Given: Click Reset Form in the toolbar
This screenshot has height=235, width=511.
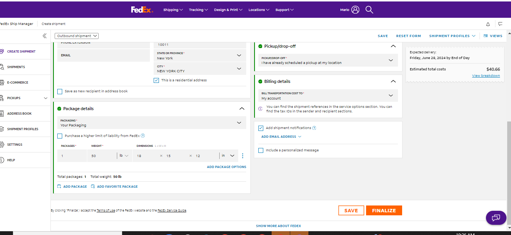Looking at the screenshot, I should [x=409, y=36].
